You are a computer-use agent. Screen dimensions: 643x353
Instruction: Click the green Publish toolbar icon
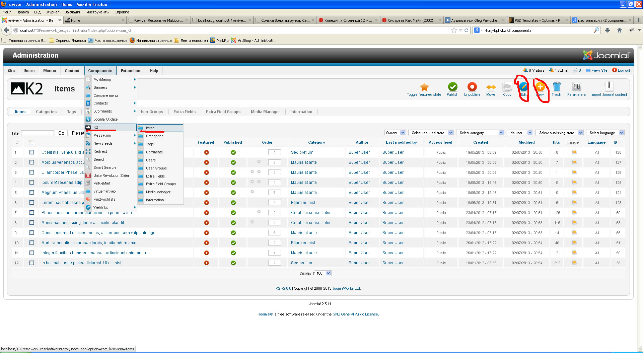[452, 87]
